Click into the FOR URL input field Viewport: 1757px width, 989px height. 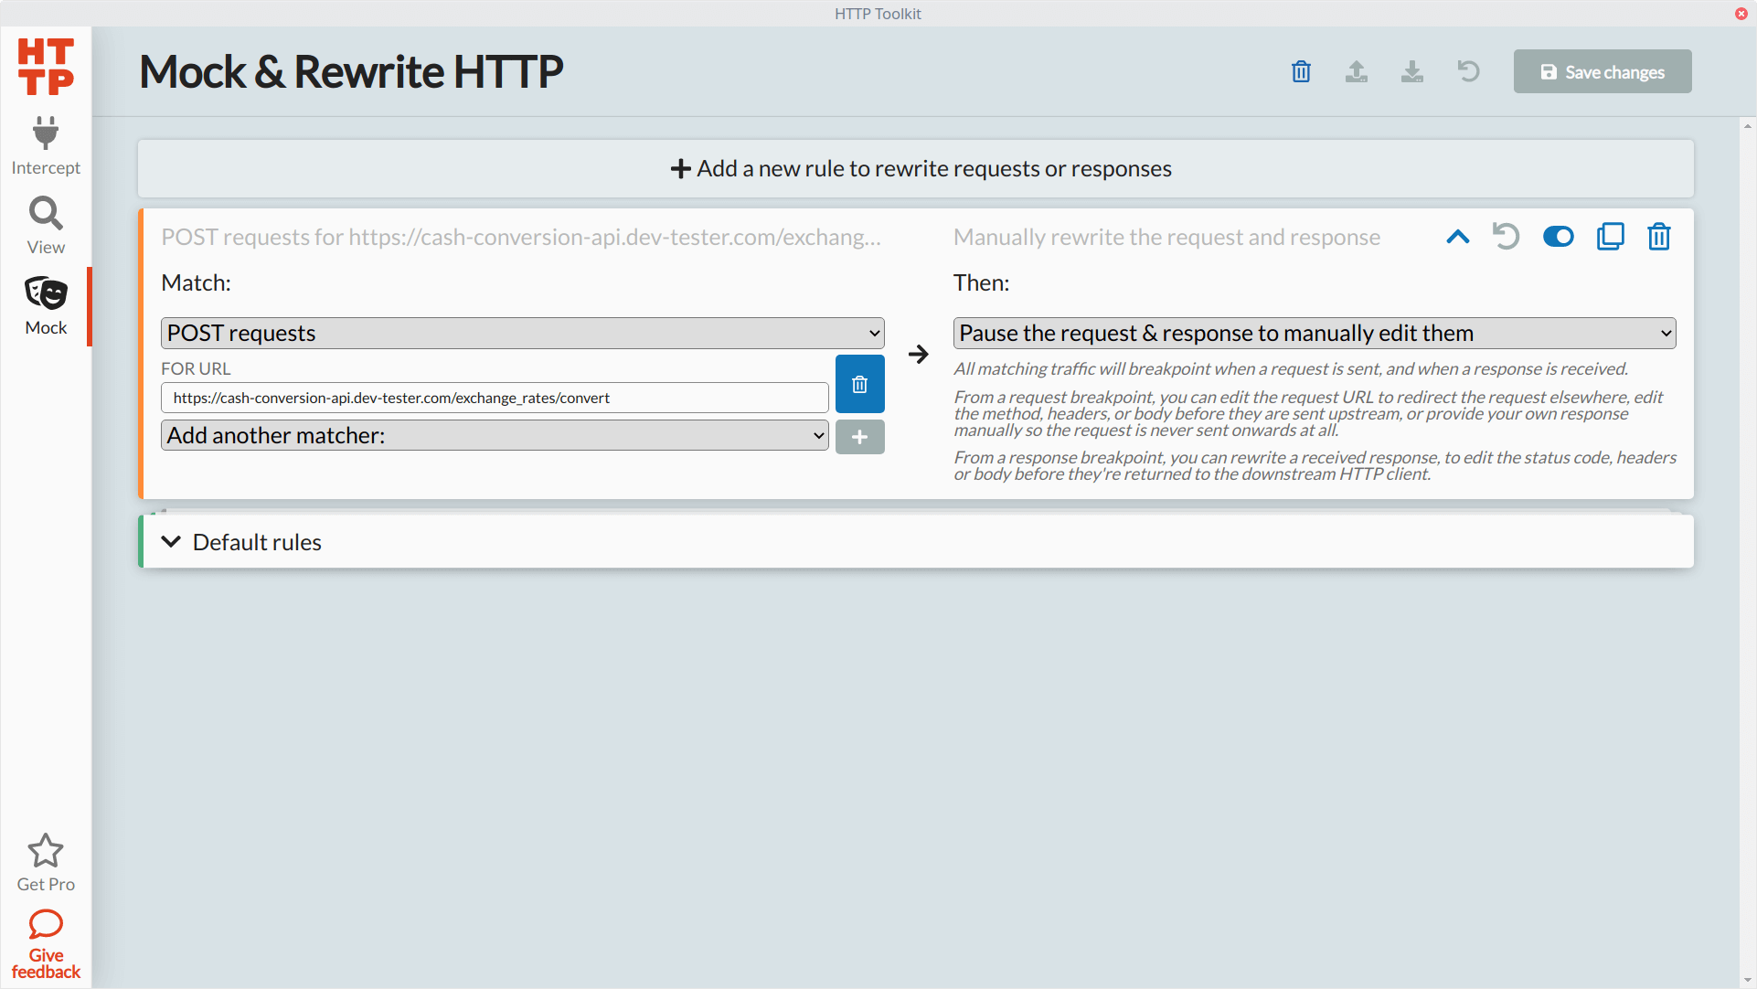[x=495, y=398]
